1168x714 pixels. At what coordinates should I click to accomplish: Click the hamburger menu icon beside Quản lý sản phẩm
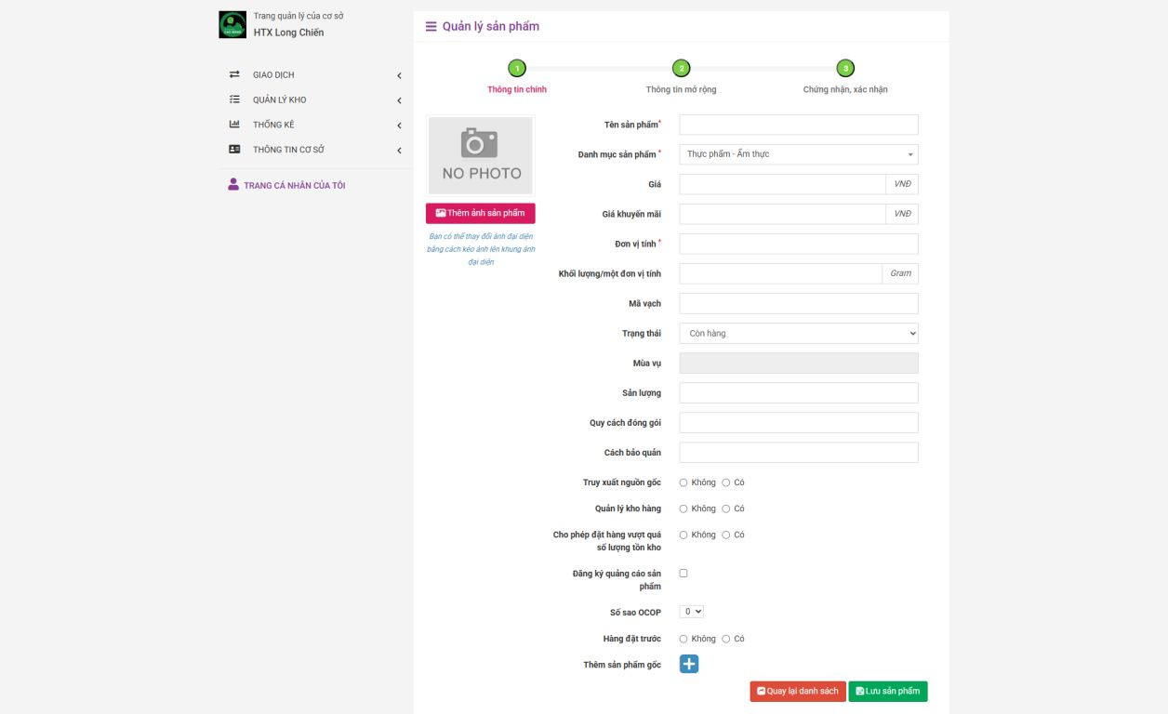click(431, 26)
